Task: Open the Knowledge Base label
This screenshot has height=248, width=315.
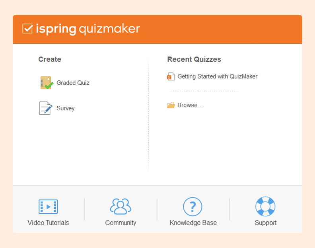Action: tap(193, 223)
